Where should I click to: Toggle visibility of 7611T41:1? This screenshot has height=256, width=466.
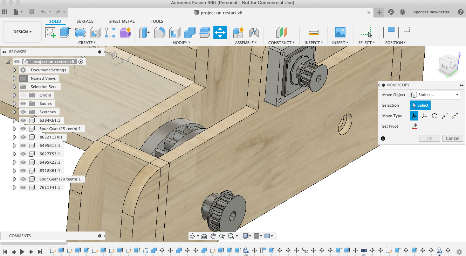[23, 187]
